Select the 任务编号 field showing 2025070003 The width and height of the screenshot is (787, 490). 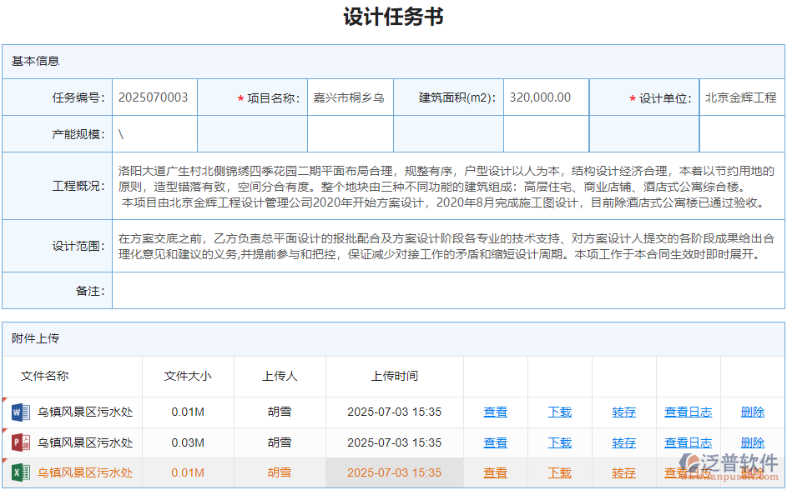click(x=154, y=97)
